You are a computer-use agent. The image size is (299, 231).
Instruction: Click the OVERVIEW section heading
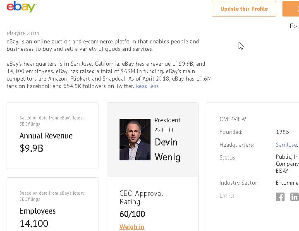click(x=233, y=119)
